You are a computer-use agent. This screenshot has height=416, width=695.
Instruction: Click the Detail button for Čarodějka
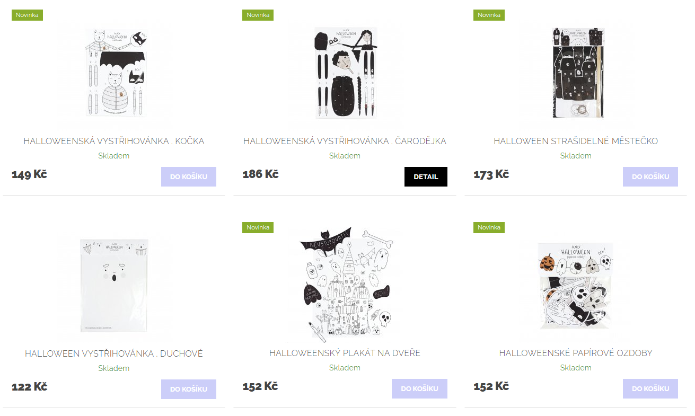click(x=426, y=177)
